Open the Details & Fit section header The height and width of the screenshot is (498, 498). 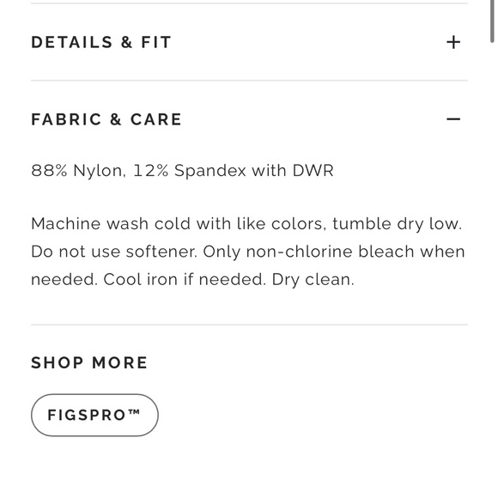pyautogui.click(x=249, y=42)
